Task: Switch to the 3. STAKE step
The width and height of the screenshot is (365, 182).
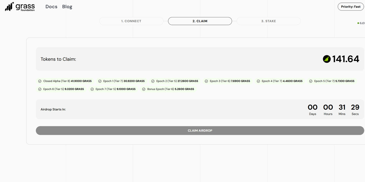Action: point(269,21)
